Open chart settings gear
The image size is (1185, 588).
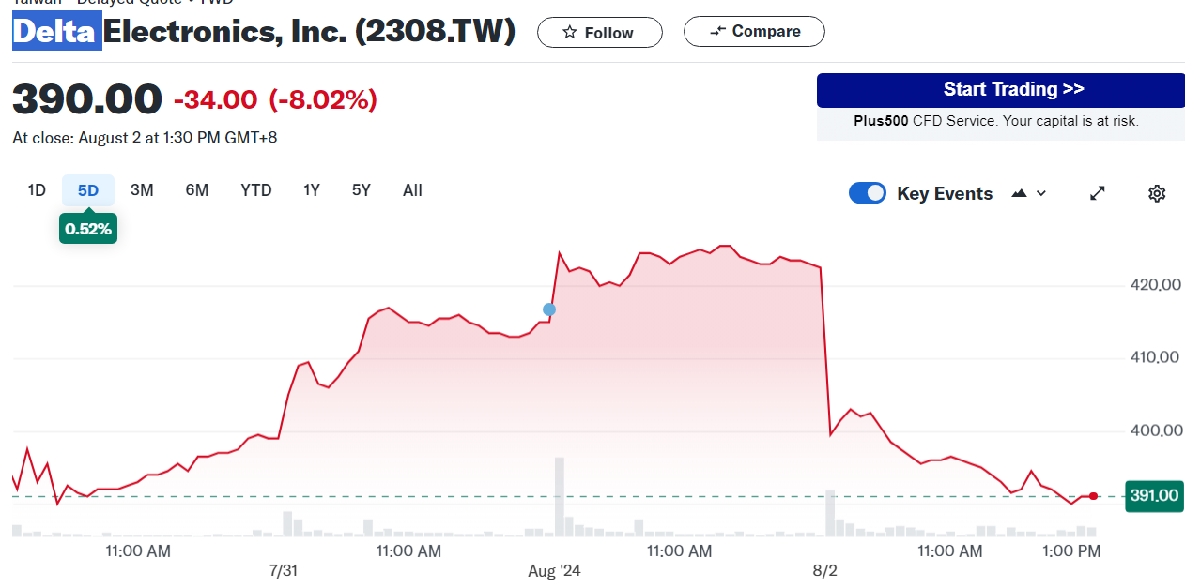(x=1157, y=193)
